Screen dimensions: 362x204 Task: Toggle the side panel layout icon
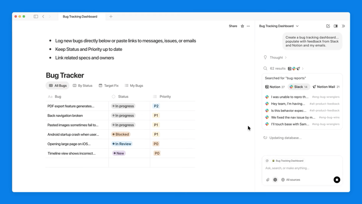tap(336, 26)
